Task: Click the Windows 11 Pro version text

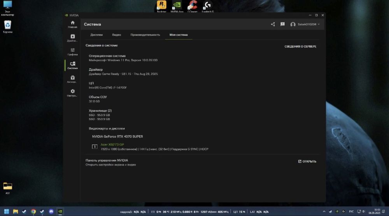Action: click(x=123, y=60)
